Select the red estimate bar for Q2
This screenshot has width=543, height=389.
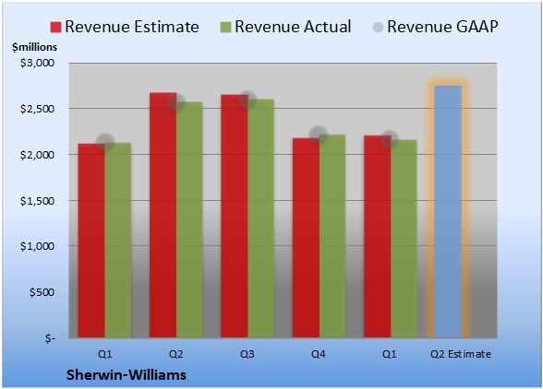tap(163, 215)
